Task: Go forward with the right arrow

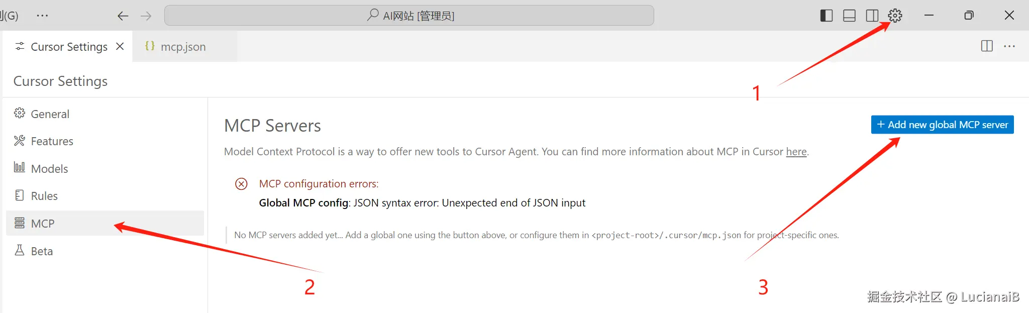Action: coord(146,16)
